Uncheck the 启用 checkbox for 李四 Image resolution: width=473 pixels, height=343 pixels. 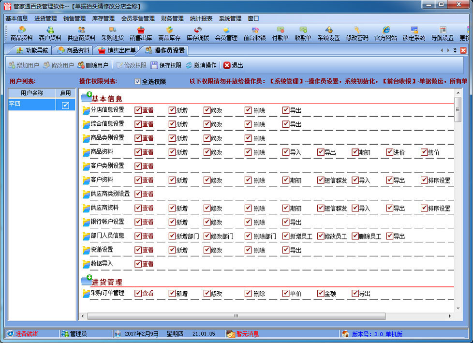click(x=65, y=105)
